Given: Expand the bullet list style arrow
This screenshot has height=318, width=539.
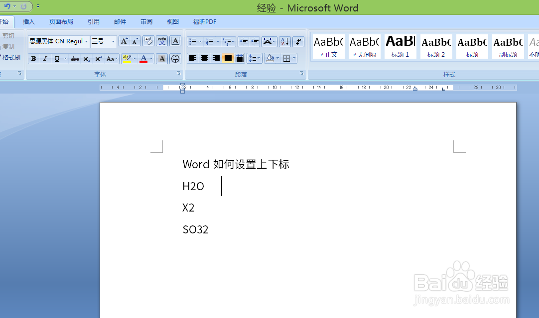Looking at the screenshot, I should [x=200, y=41].
